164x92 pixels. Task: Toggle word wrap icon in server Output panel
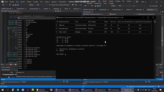[67, 82]
